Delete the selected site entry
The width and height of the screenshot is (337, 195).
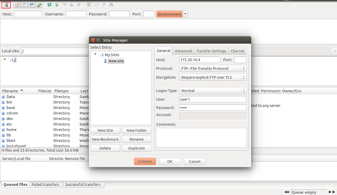click(105, 148)
